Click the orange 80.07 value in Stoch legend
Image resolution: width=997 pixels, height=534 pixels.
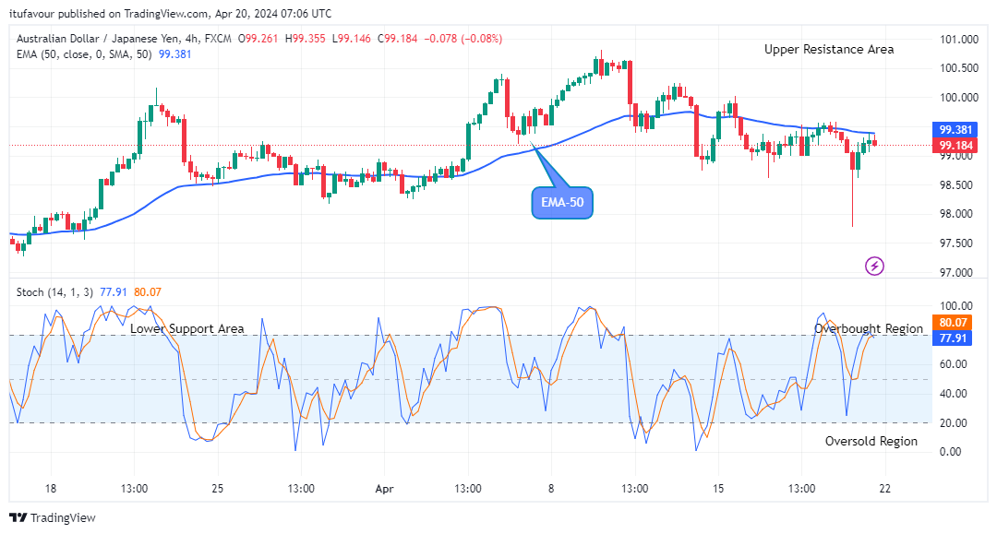tap(148, 292)
